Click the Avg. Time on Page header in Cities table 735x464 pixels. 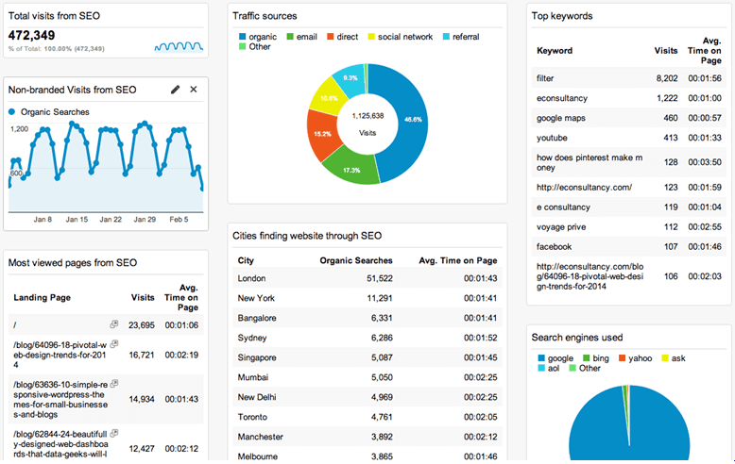[x=458, y=260]
